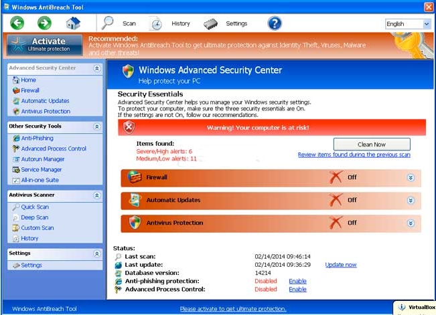
Task: Click the VirtualBox info notification icon
Action: [x=402, y=307]
